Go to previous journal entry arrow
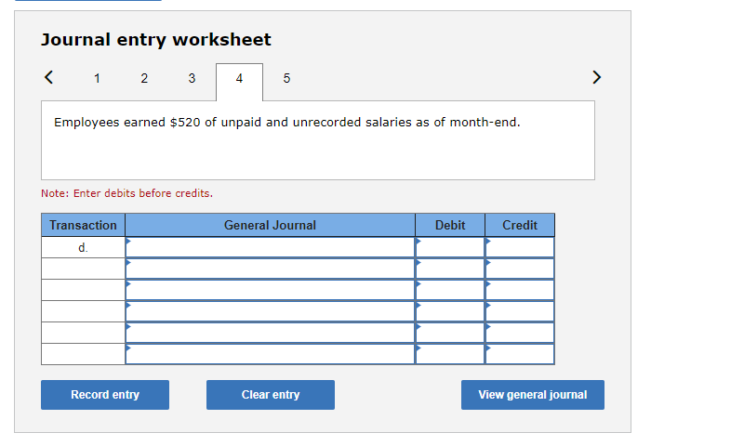The width and height of the screenshot is (744, 446). 49,77
